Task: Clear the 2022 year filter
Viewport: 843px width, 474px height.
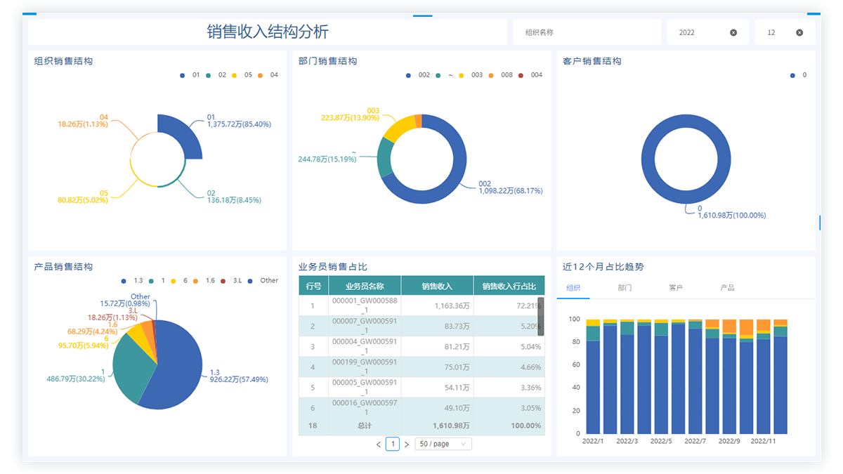Action: (733, 33)
